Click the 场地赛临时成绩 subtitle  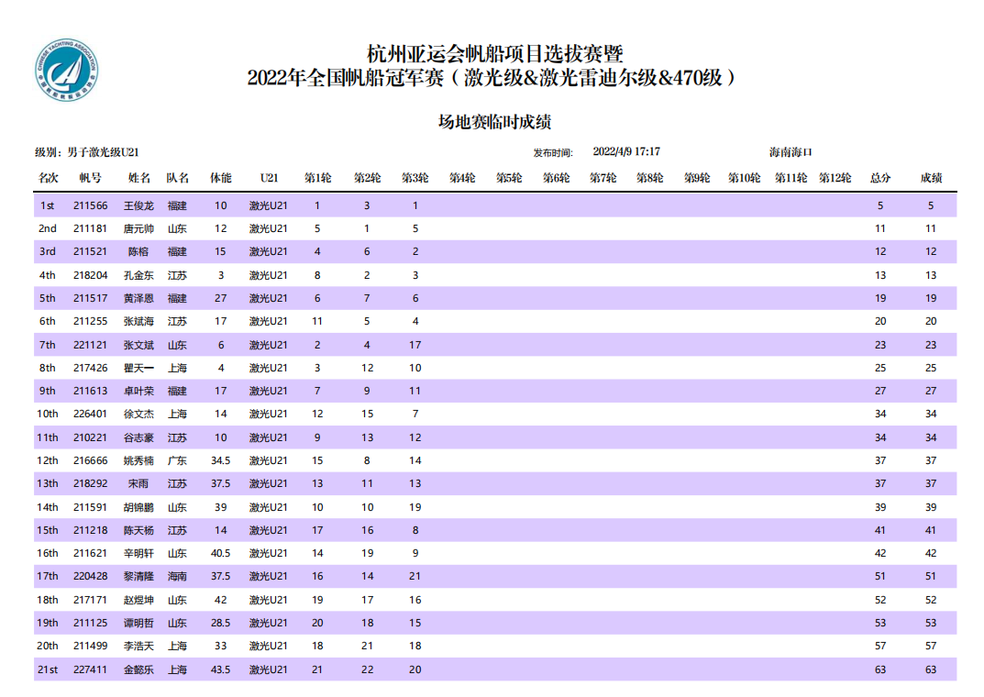point(493,122)
